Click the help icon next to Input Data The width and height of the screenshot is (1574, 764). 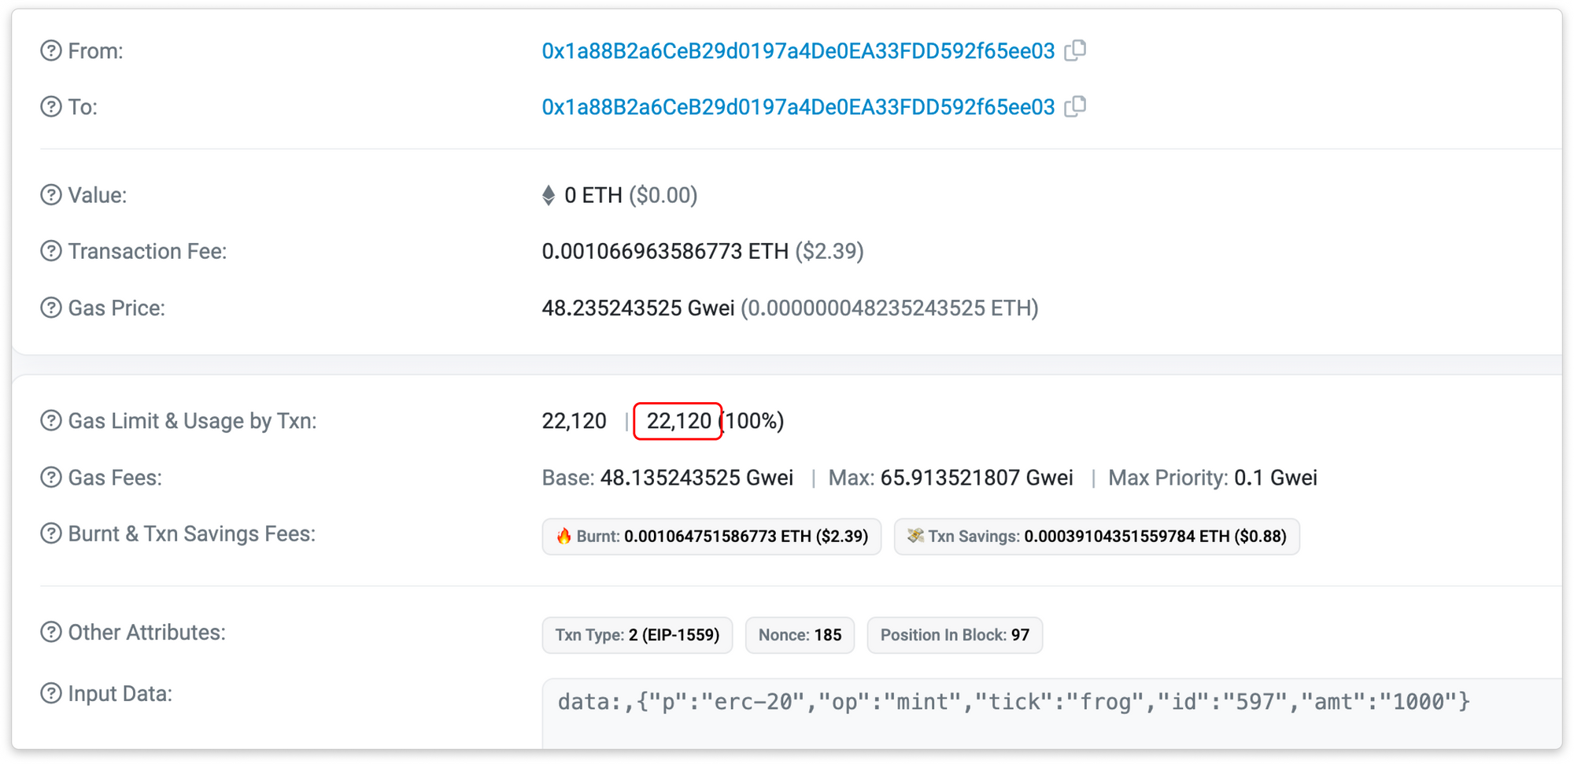(51, 694)
